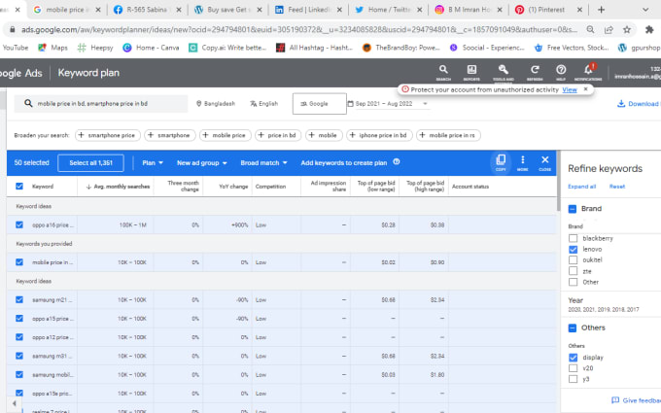Click Reset in Refine keywords
Image resolution: width=661 pixels, height=413 pixels.
pos(617,187)
